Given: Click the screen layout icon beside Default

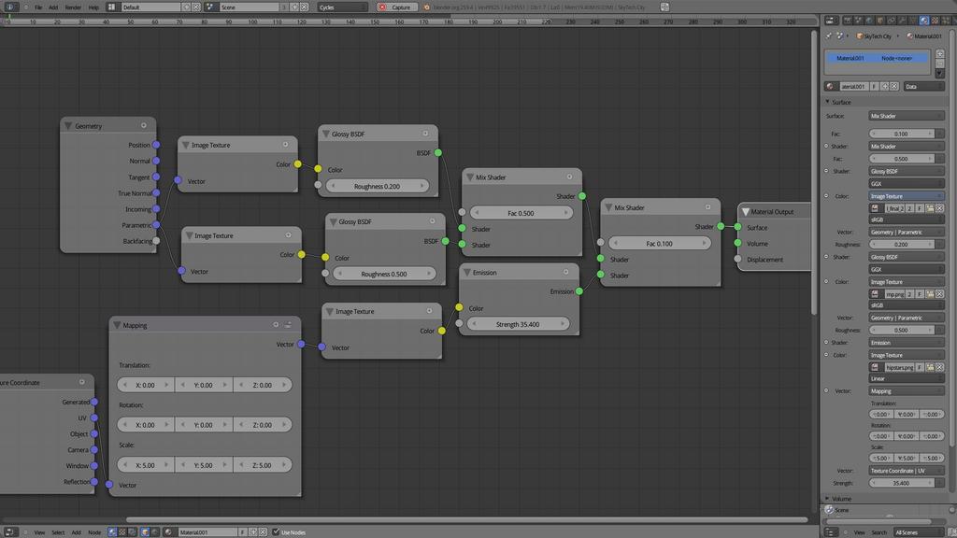Looking at the screenshot, I should click(112, 7).
